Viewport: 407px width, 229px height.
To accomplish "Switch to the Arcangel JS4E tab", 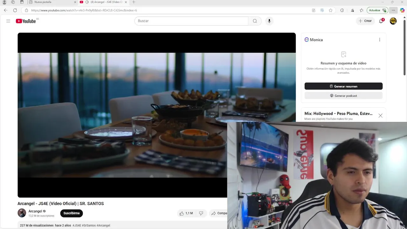I will [x=103, y=2].
